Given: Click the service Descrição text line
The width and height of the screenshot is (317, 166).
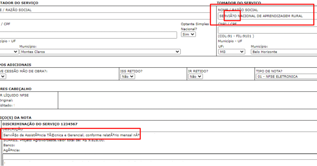Looking at the screenshot, I should (x=71, y=135).
